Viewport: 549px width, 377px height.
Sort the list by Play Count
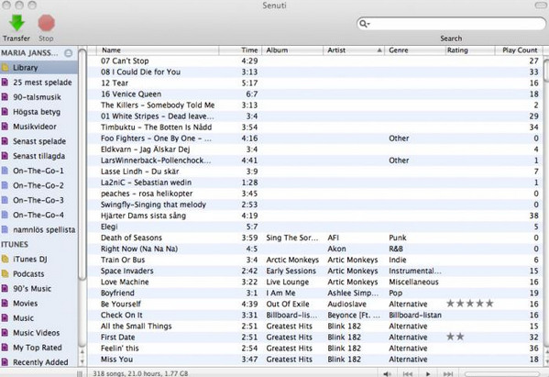(519, 50)
